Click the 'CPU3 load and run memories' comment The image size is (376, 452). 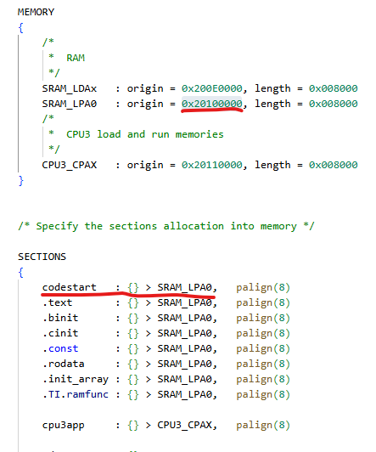coord(145,134)
